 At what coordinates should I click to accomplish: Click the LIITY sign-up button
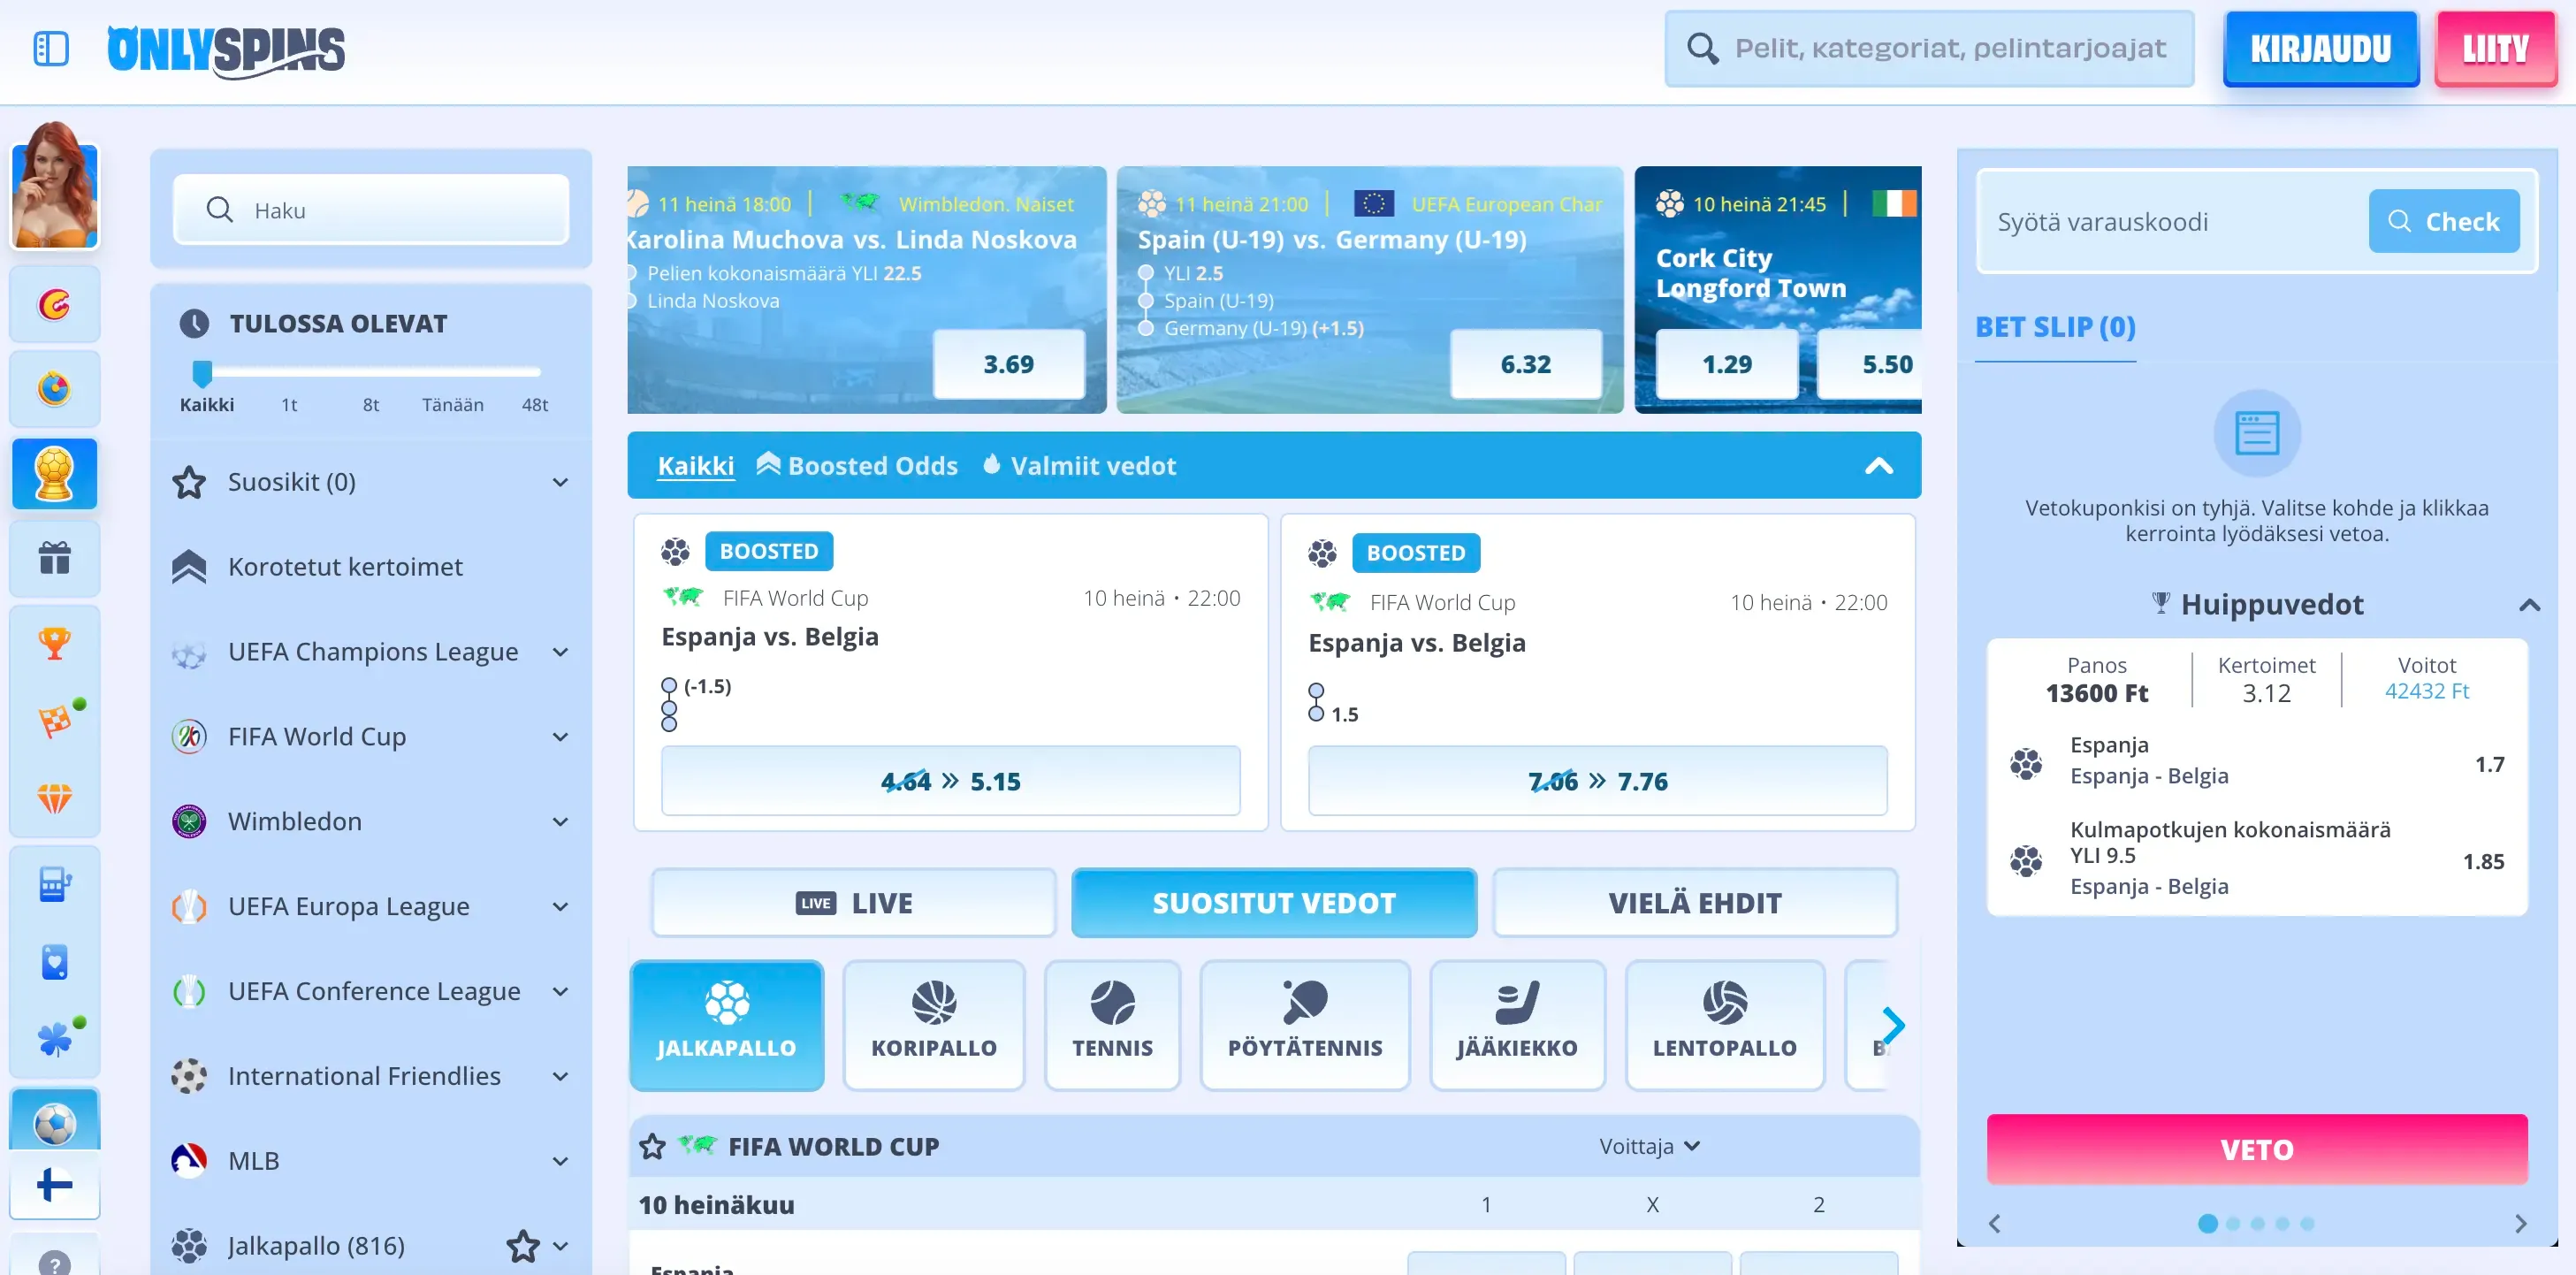pos(2496,49)
